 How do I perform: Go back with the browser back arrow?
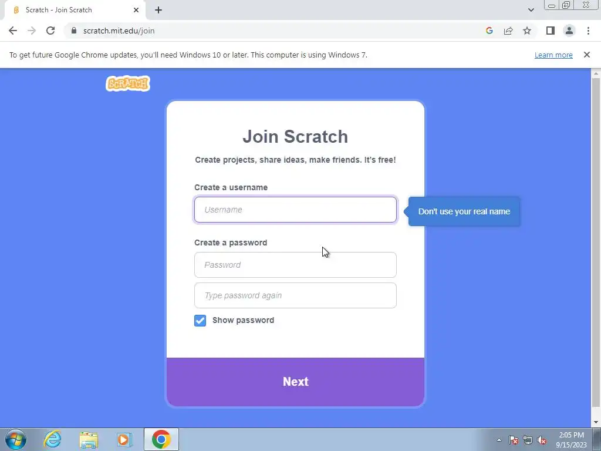[x=13, y=31]
